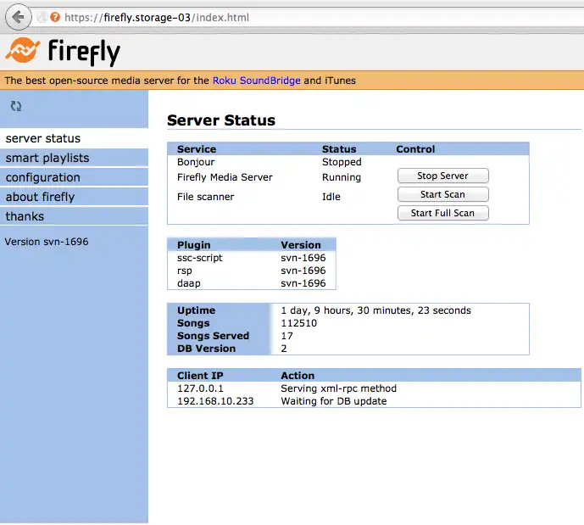Open the about firefly page
Screen dimensions: 584x525
[74, 197]
